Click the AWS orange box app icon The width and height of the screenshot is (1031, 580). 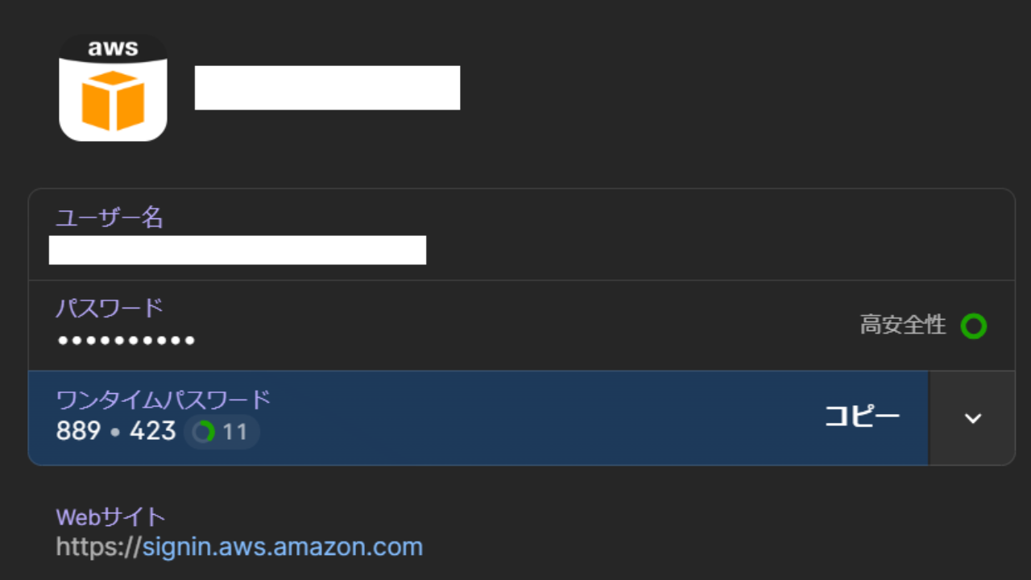pos(113,87)
